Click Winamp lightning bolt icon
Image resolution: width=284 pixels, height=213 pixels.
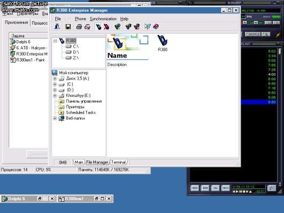click(x=278, y=35)
